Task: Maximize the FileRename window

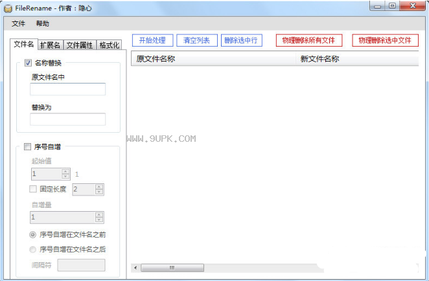Action: click(x=392, y=6)
